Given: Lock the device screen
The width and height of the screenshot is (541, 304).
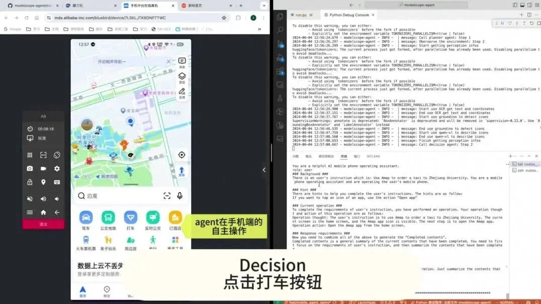Looking at the screenshot, I should click(x=30, y=182).
